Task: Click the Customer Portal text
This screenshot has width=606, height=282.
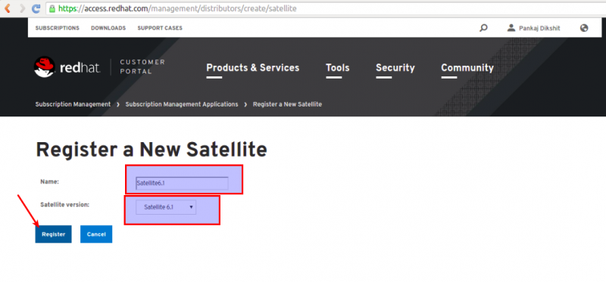Action: (142, 67)
